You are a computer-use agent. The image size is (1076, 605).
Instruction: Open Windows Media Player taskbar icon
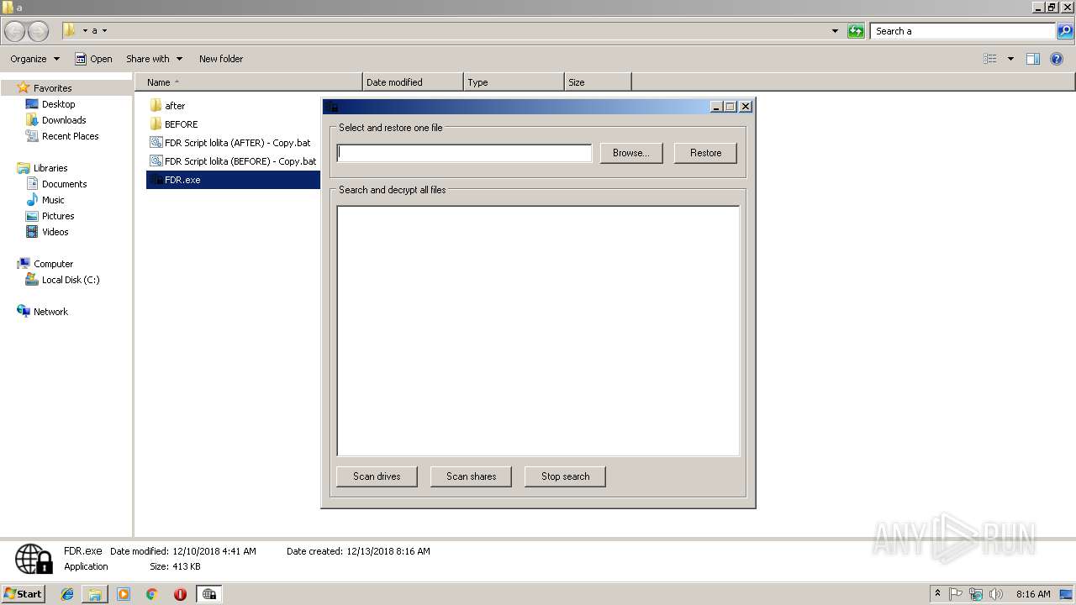click(x=124, y=594)
